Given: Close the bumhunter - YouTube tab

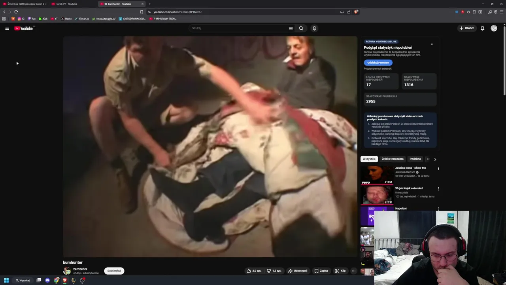Looking at the screenshot, I should tap(142, 4).
